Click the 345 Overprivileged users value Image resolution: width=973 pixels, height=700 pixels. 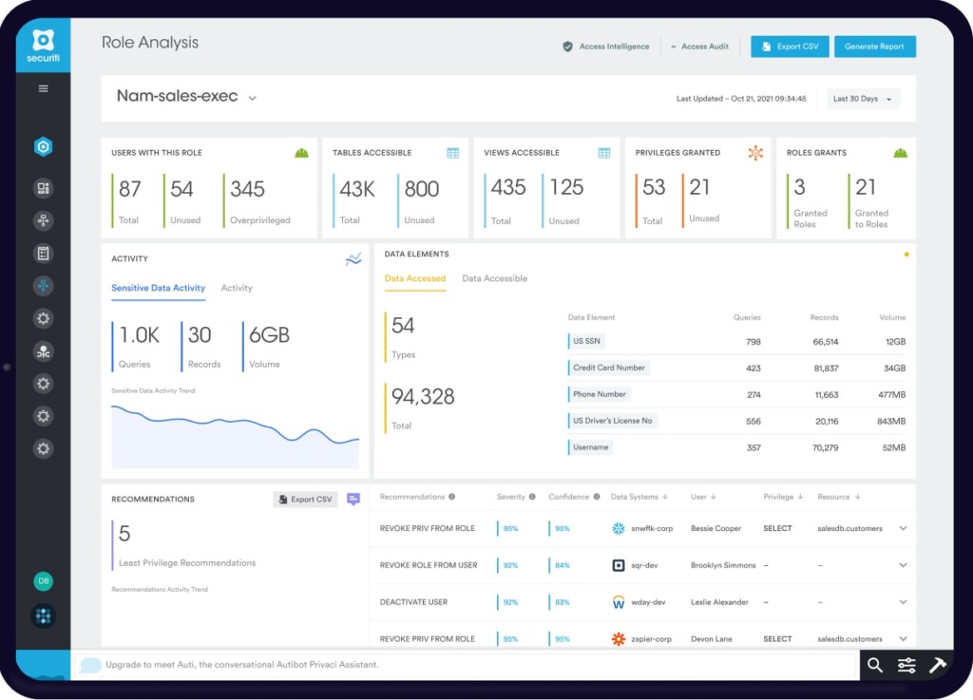point(248,189)
